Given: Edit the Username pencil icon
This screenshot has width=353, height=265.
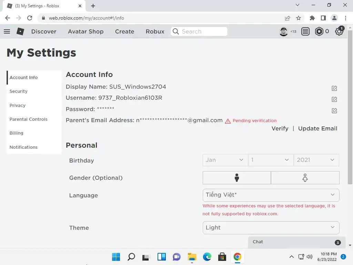Looking at the screenshot, I should tap(334, 99).
